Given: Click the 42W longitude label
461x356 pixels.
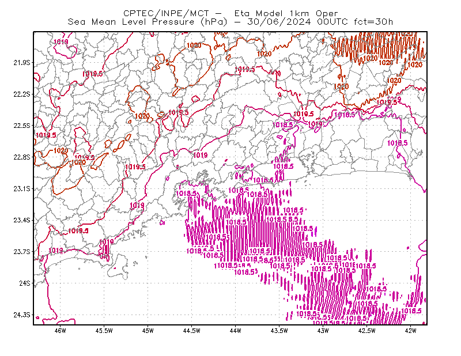Looking at the screenshot, I should tap(411, 331).
